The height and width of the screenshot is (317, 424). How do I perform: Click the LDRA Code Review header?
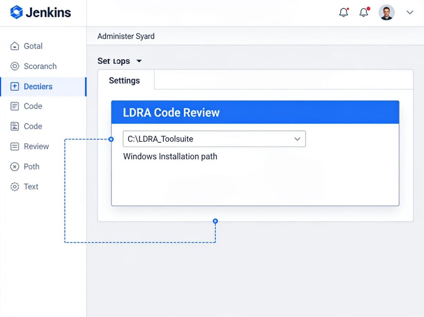click(x=255, y=113)
